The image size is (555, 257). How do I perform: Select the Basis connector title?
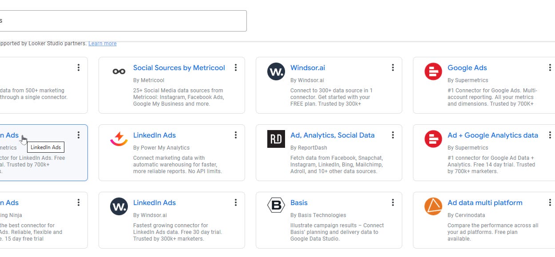(x=299, y=203)
